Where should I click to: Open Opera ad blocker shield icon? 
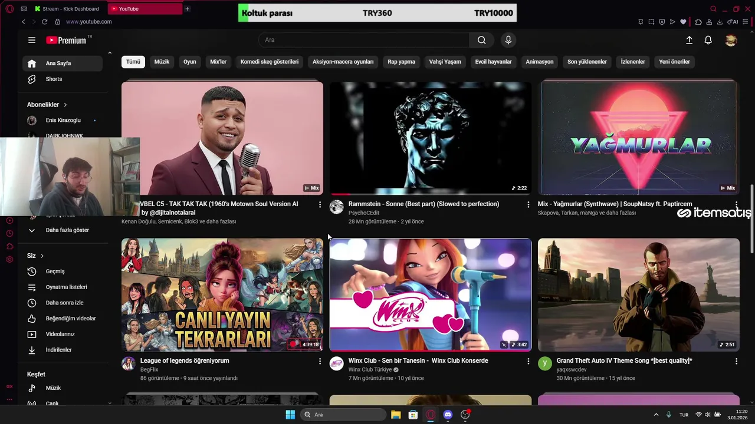tap(662, 22)
